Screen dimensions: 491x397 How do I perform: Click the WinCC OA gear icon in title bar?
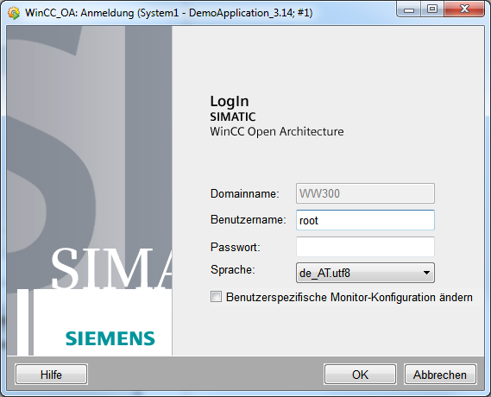click(14, 13)
